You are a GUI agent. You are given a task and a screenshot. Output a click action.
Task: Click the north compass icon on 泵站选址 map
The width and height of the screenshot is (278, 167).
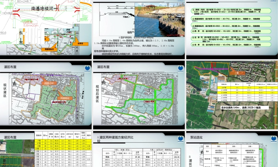(x=202, y=151)
